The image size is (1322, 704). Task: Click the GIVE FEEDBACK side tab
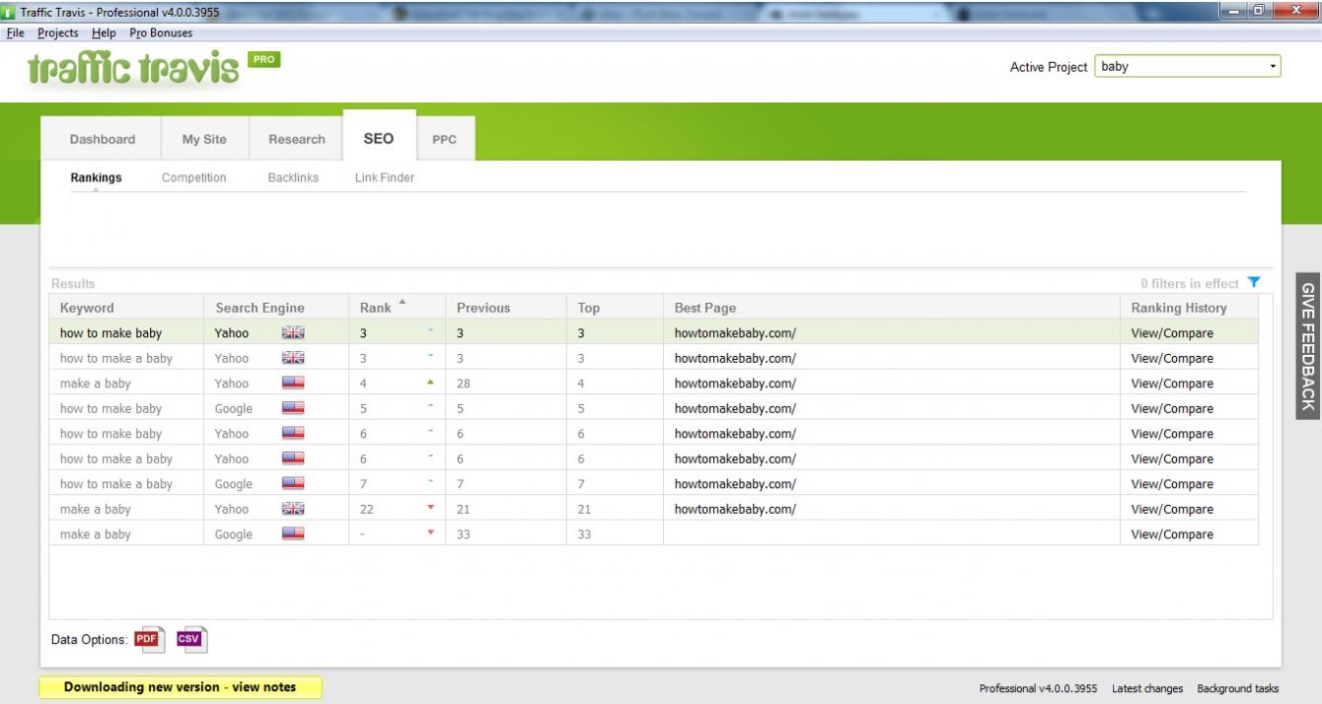click(x=1308, y=346)
